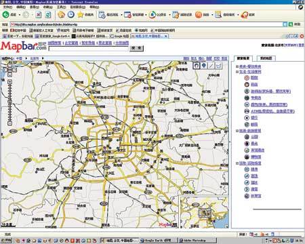Click the arrow after 中国 in the map breadcrumb
The image size is (305, 244).
pyautogui.click(x=26, y=58)
